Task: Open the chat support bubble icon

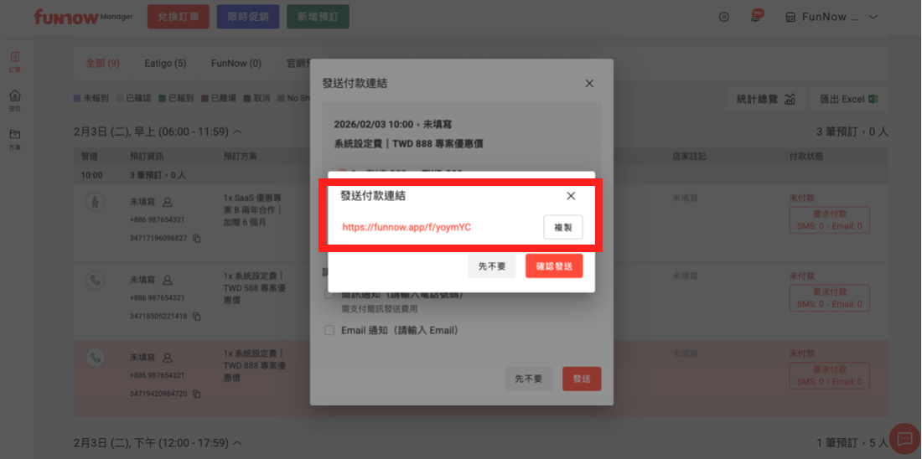Action: click(904, 438)
